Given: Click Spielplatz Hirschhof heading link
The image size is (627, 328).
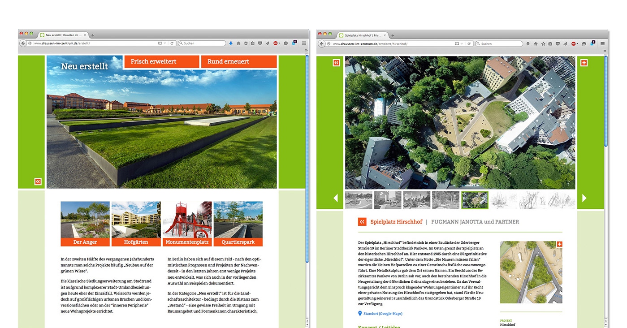Looking at the screenshot, I should coord(396,222).
